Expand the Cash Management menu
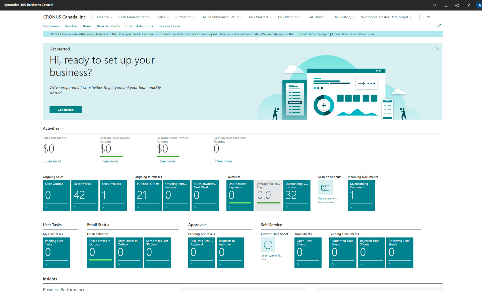 (x=135, y=17)
